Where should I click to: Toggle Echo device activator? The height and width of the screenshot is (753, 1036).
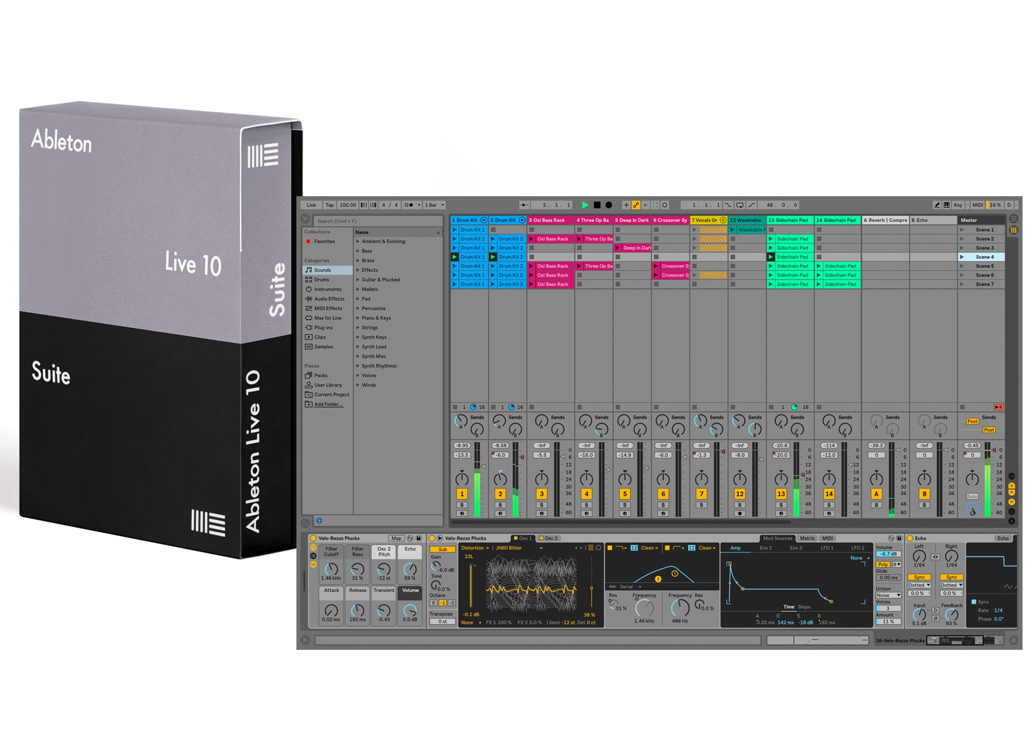click(x=910, y=538)
